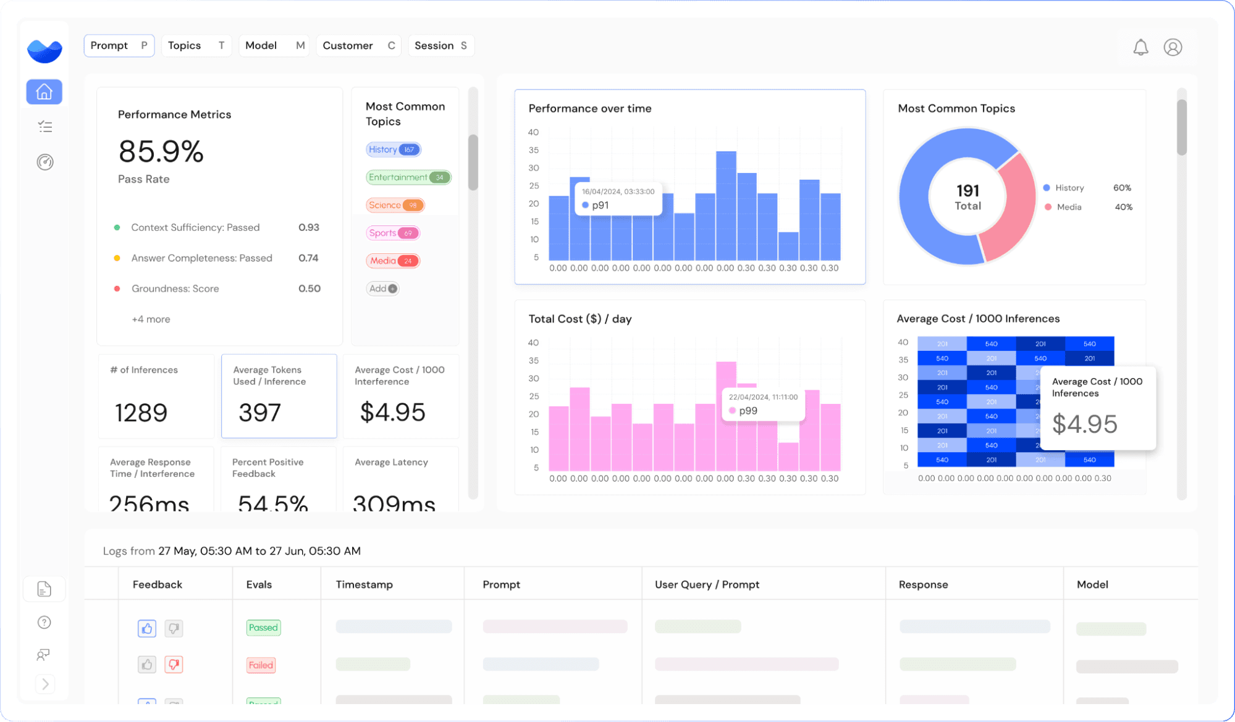Select the Sports topic tag
The image size is (1235, 722).
coord(393,233)
